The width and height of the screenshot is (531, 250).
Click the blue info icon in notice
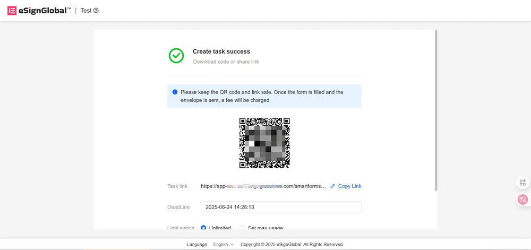175,92
